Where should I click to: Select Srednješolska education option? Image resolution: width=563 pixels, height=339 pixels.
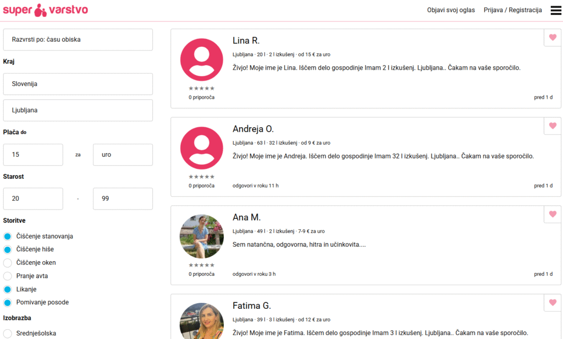8,334
